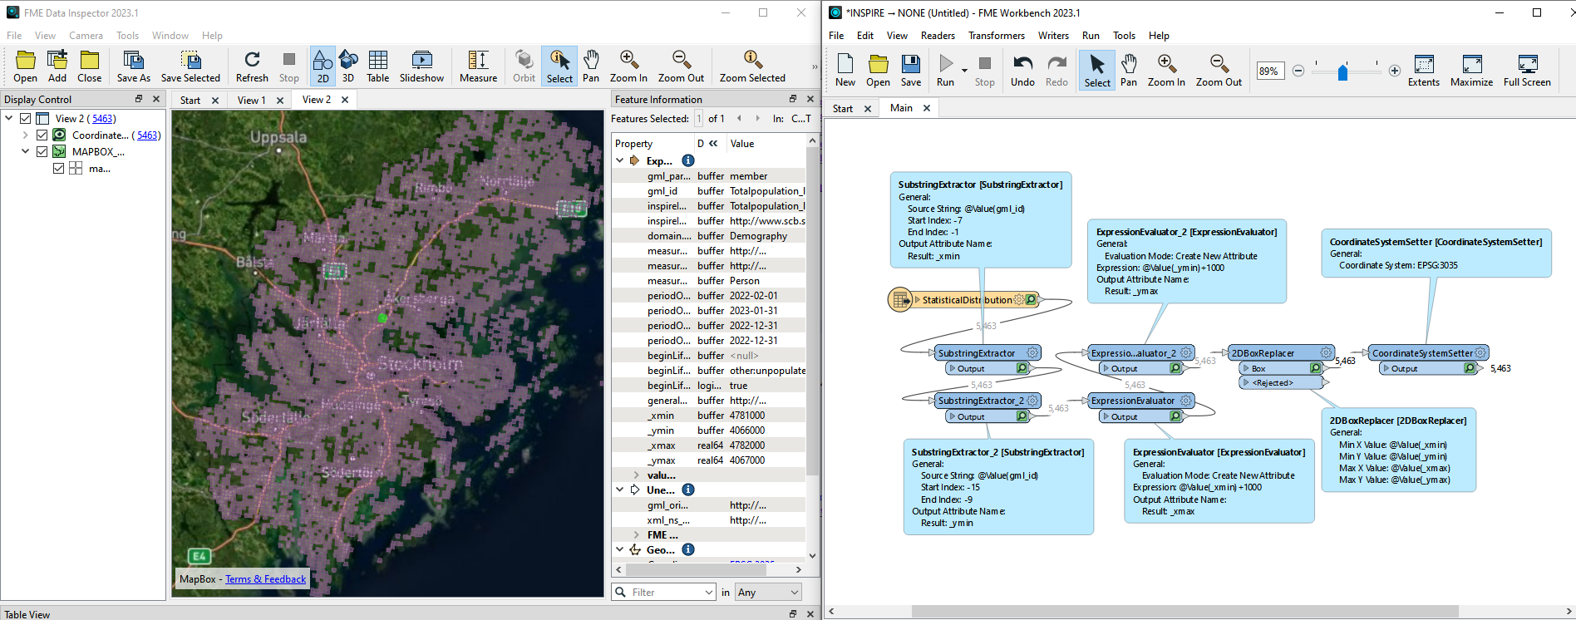Click the Workbench zoom slider handle

click(1342, 72)
